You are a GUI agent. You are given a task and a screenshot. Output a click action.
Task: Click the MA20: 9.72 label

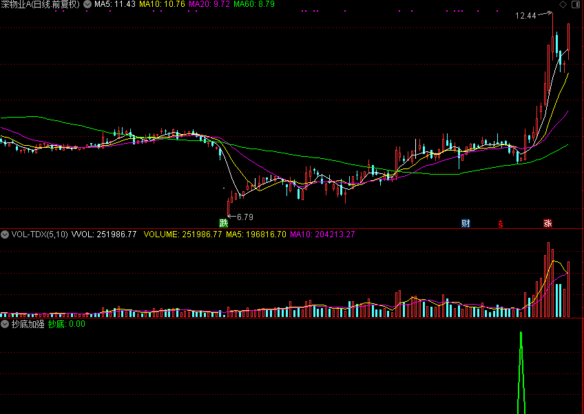coord(209,4)
